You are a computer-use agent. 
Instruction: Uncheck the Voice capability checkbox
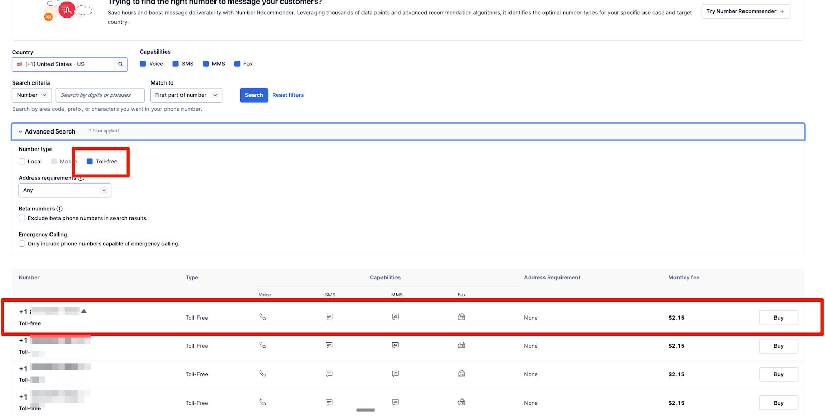[x=143, y=64]
